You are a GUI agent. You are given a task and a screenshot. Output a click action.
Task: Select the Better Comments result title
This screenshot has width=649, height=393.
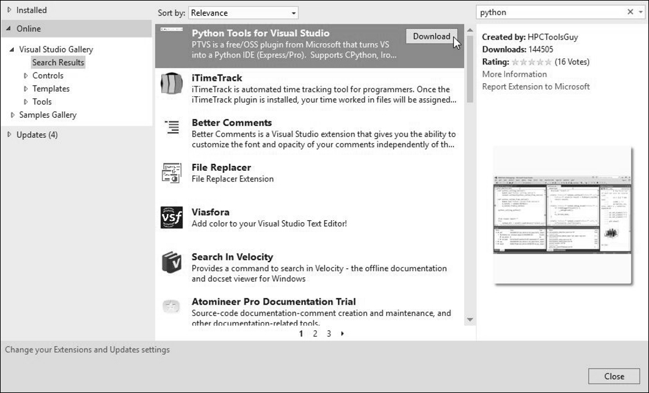tap(232, 123)
